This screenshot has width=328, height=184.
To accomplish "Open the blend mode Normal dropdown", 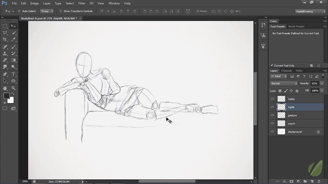I will [284, 84].
